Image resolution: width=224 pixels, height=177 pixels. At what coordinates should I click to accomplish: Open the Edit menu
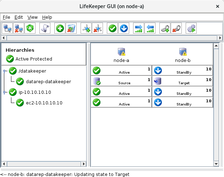click(x=18, y=17)
